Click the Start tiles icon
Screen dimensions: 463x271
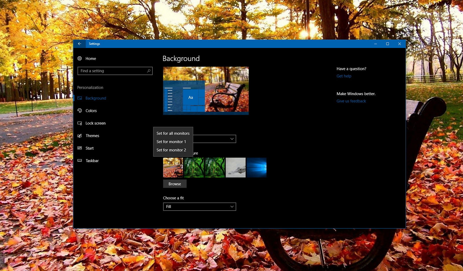coord(80,148)
